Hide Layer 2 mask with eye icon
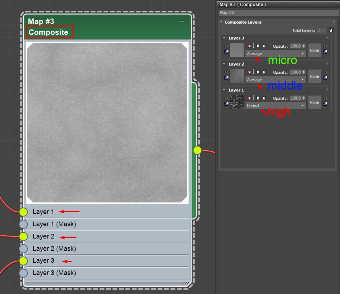The image size is (340, 294). point(325,72)
